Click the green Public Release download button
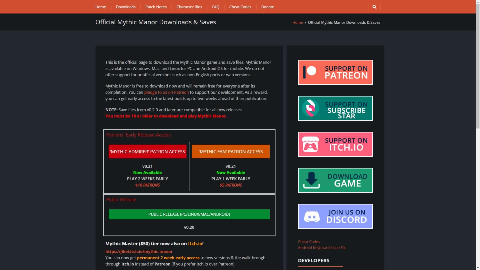The width and height of the screenshot is (480, 270). 189,214
